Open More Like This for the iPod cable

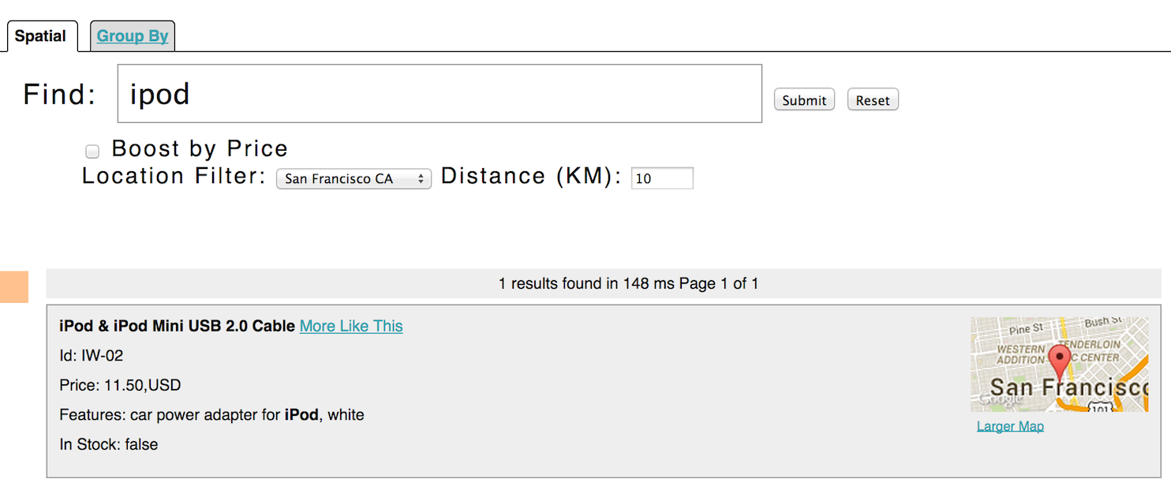pyautogui.click(x=350, y=326)
